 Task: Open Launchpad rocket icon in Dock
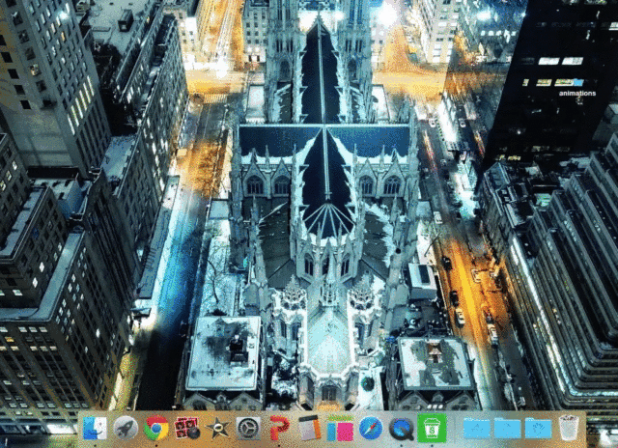tap(126, 429)
